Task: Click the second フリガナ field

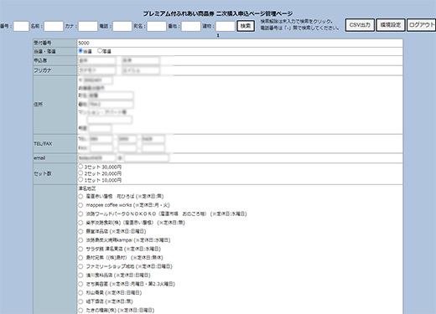Action: (x=141, y=70)
